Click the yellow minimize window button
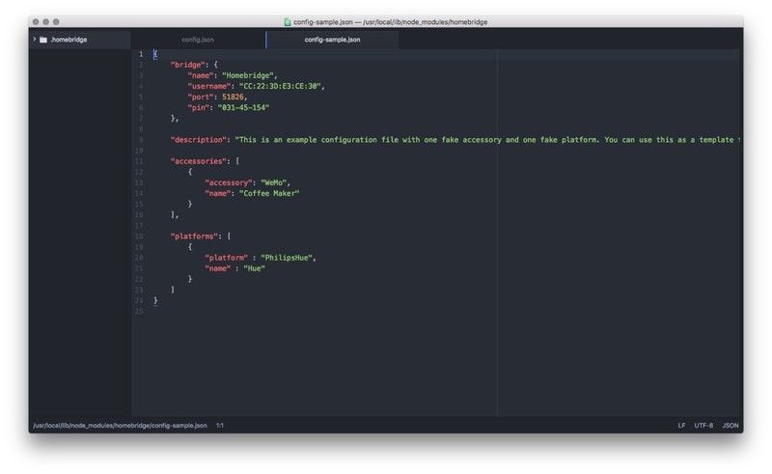This screenshot has width=772, height=474. 45,21
